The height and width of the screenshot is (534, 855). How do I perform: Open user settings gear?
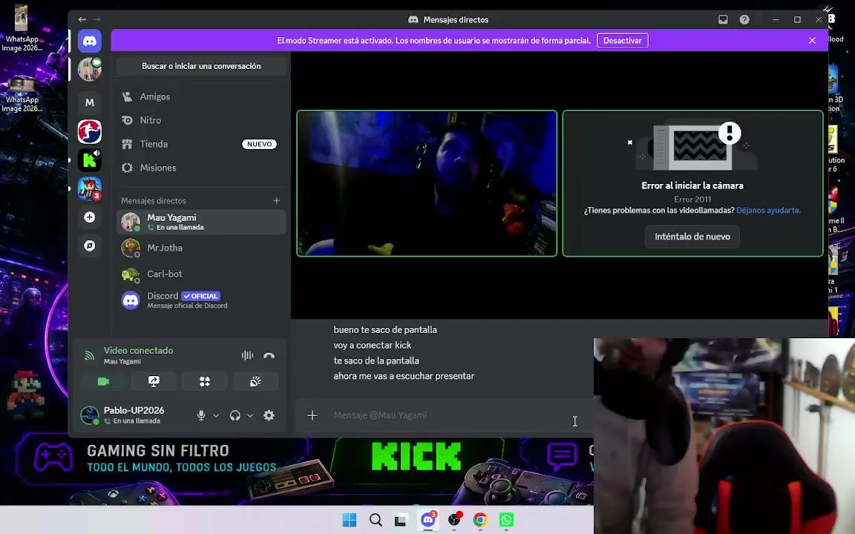pos(269,415)
